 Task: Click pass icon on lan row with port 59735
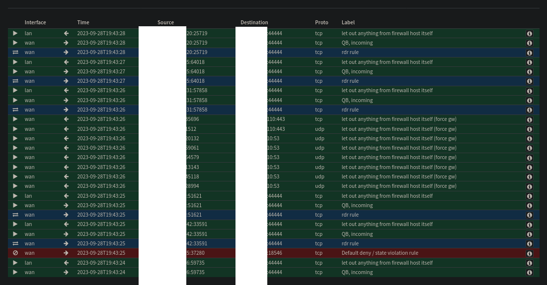(x=15, y=263)
